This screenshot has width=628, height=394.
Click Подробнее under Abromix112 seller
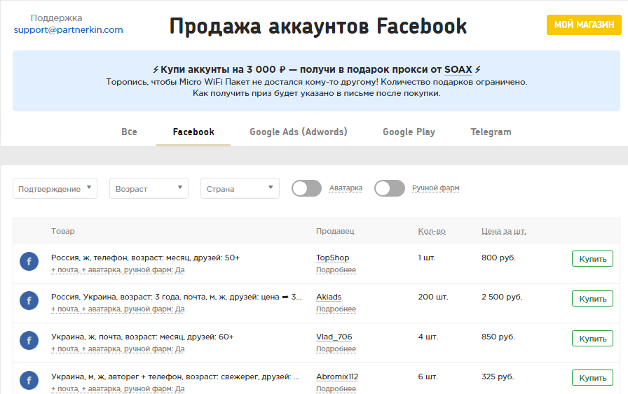[336, 388]
